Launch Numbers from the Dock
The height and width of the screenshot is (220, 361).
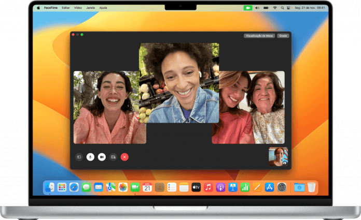tap(245, 187)
